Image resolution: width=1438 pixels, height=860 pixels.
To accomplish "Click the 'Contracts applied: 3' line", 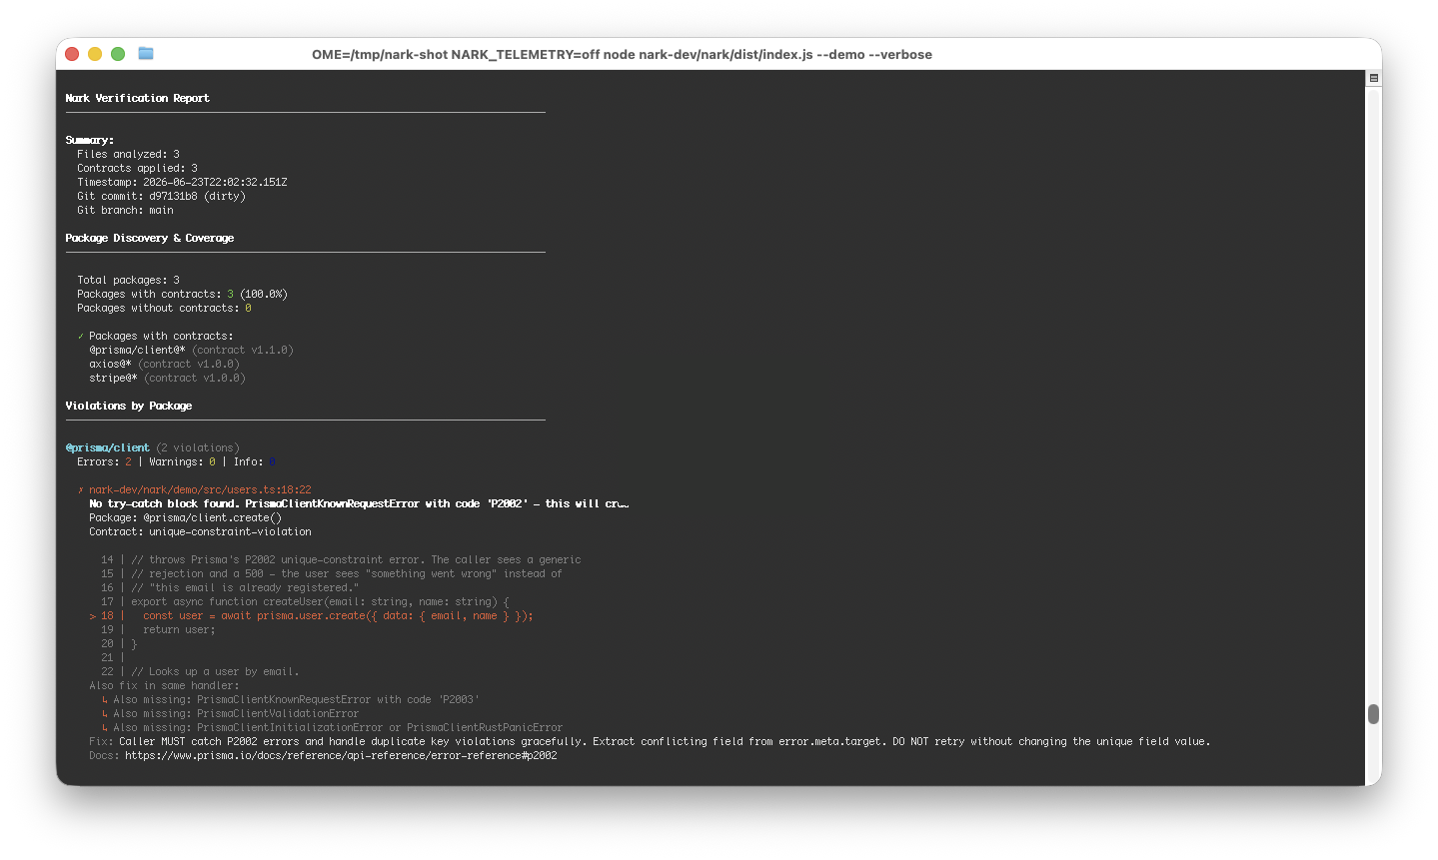I will point(137,168).
